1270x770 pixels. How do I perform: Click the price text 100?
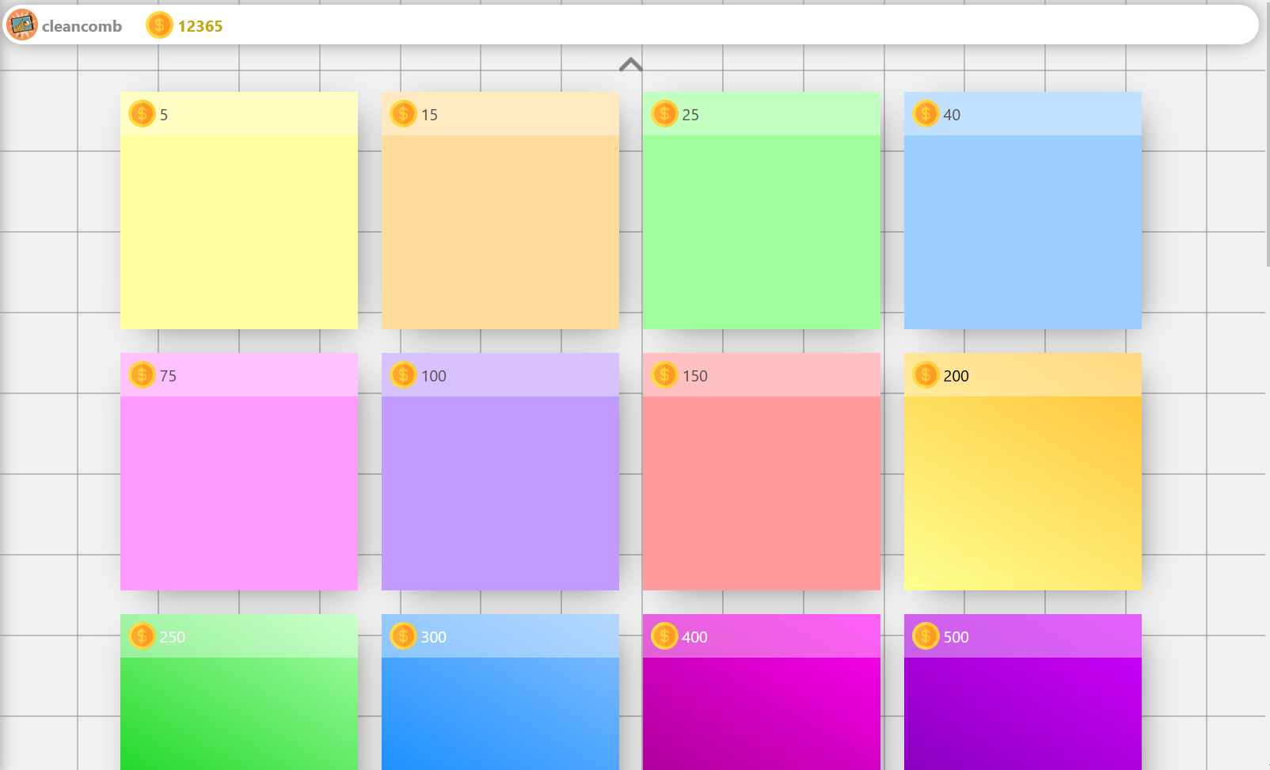(x=434, y=376)
